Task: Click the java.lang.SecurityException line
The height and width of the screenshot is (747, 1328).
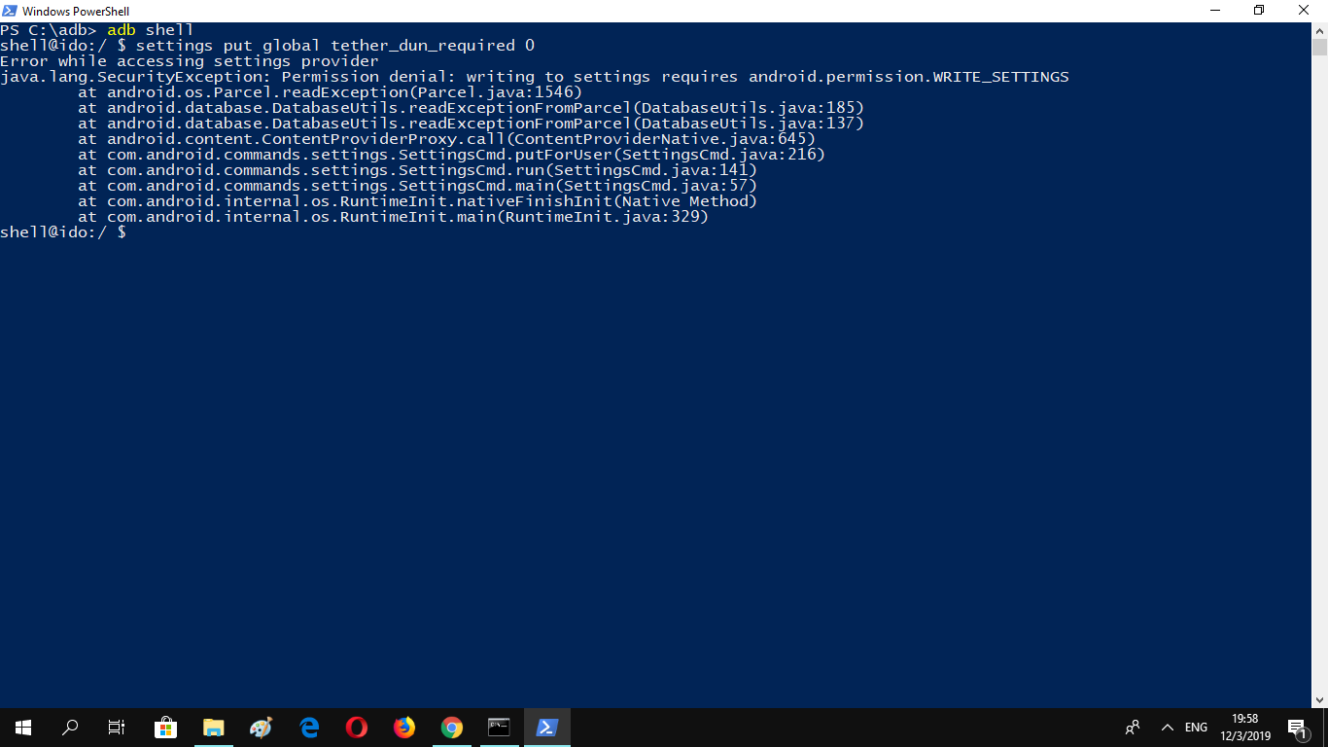Action: coord(535,77)
